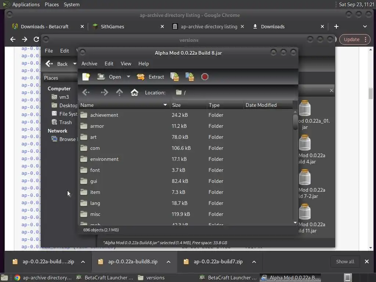This screenshot has width=376, height=282.
Task: Select the achievement folder icon
Action: [84, 115]
